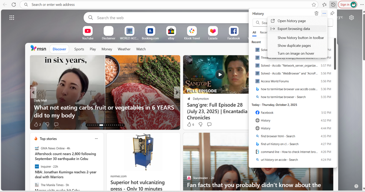This screenshot has width=365, height=192.
Task: Click the Facebook quick link icon
Action: 233,31
